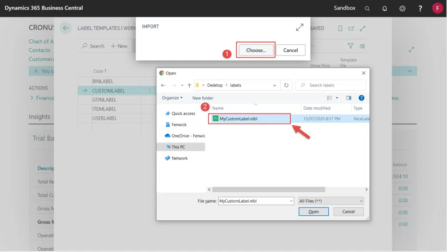Click Open to confirm the file
447x252 pixels.
pyautogui.click(x=313, y=211)
